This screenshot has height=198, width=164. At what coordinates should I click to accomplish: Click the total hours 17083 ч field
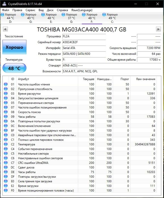(149, 59)
